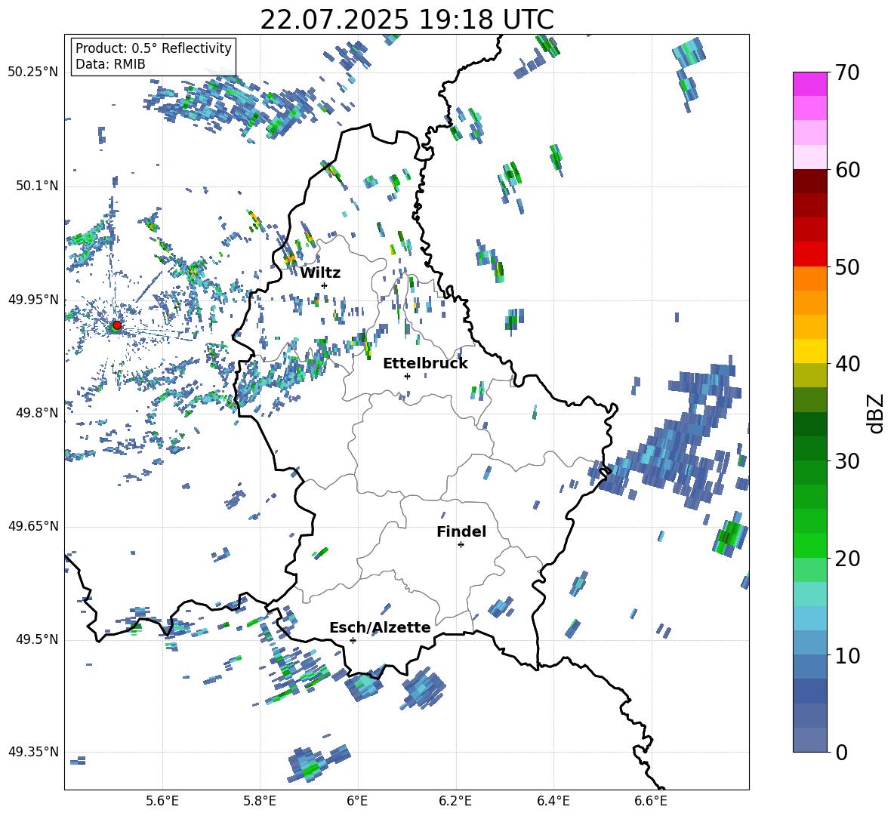Pick the grey-blue bottom colorbar segment at 0
The height and width of the screenshot is (816, 894).
coord(810,740)
